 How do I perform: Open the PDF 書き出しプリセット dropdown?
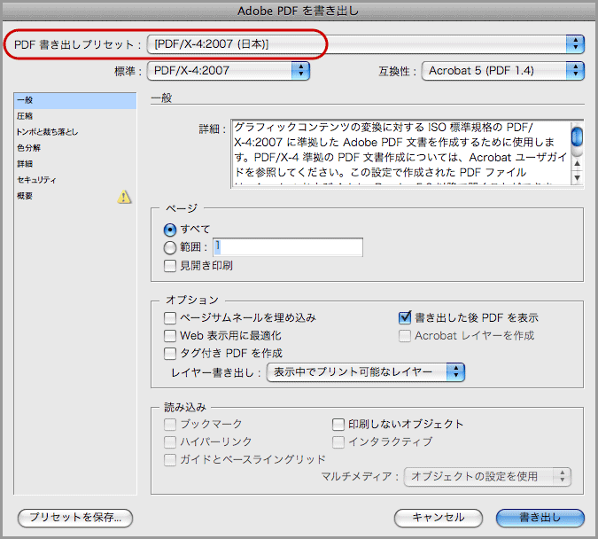[365, 44]
